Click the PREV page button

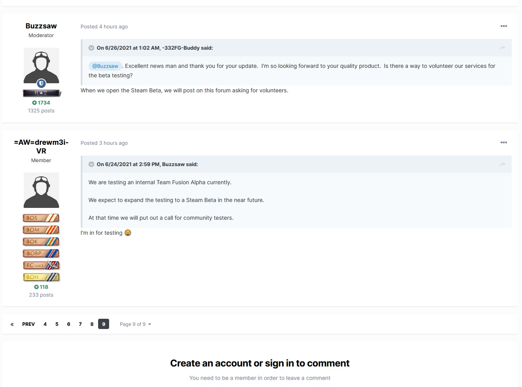(28, 324)
